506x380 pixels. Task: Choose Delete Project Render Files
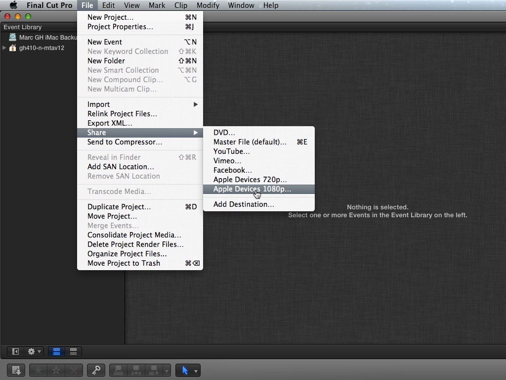tap(140, 244)
